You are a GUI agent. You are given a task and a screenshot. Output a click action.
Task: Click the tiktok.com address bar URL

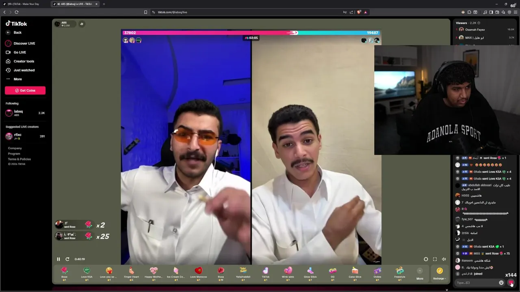coord(172,12)
